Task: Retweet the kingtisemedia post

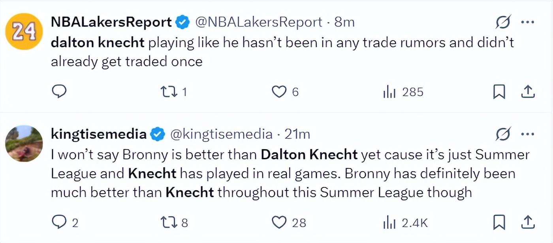Action: tap(169, 223)
